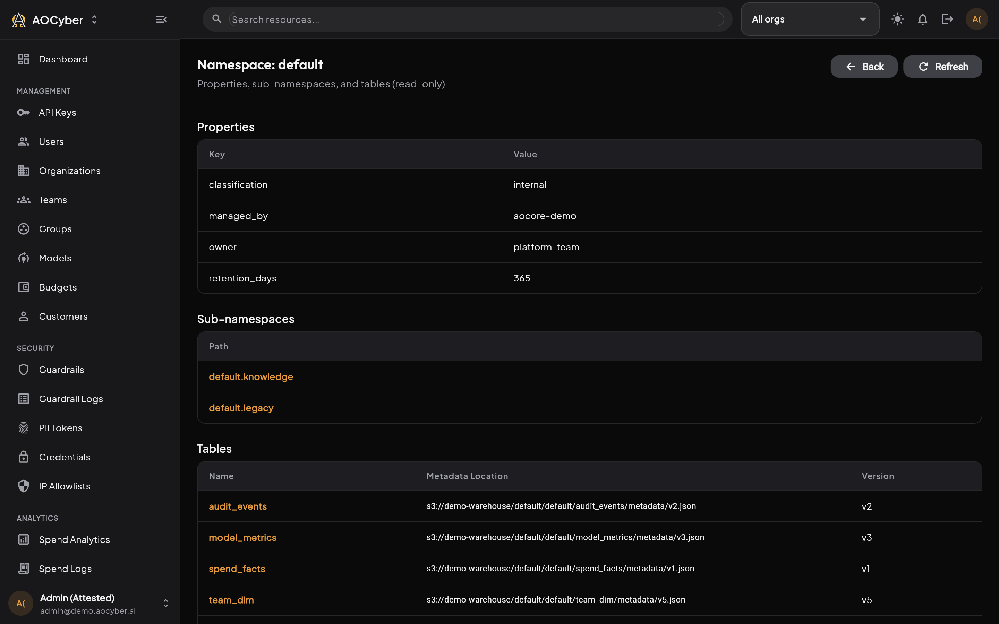Open the API Keys page

click(x=57, y=112)
